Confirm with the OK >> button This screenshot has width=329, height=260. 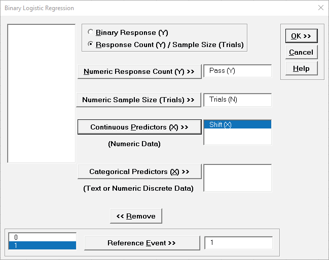click(x=301, y=36)
